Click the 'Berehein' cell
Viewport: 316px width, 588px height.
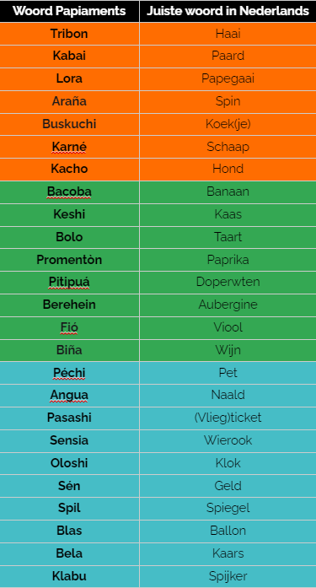click(x=69, y=305)
